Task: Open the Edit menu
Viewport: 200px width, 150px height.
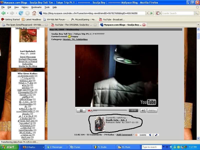Action: [x=9, y=7]
